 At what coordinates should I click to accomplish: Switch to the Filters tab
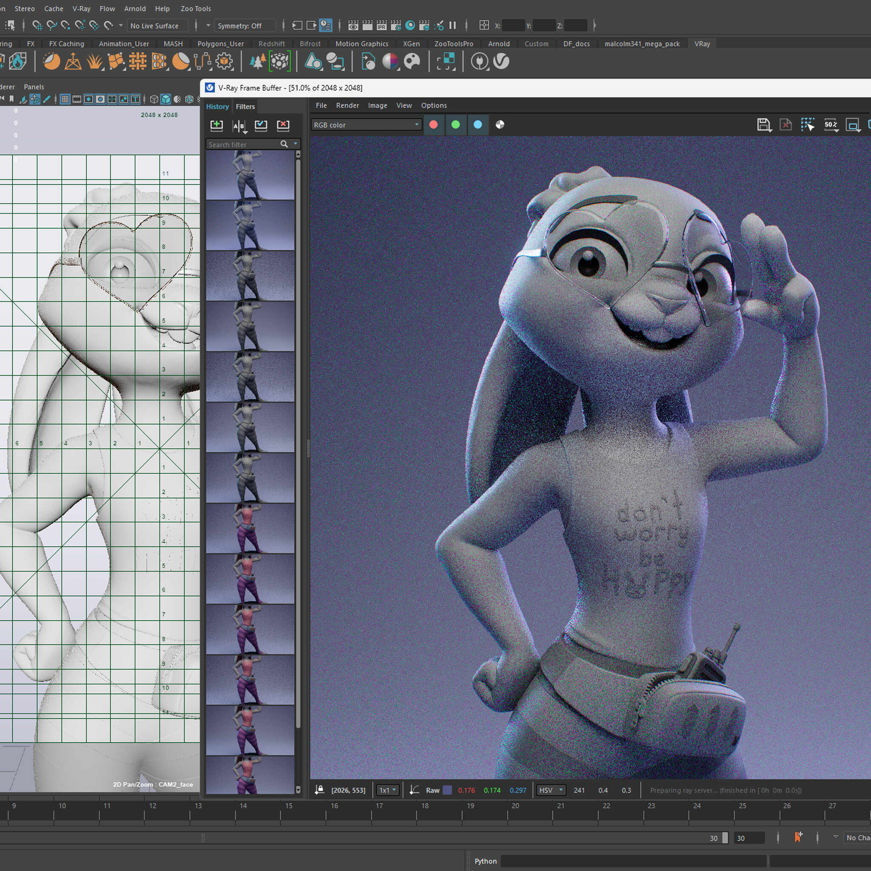pos(245,106)
